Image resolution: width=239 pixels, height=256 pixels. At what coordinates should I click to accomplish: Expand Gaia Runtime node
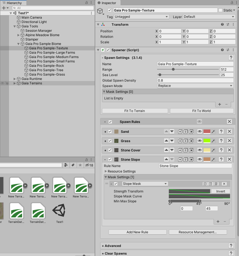[x=15, y=79]
